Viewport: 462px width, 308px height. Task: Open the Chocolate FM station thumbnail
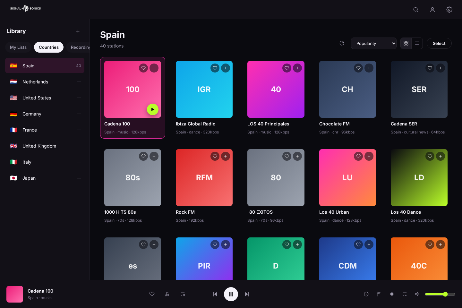347,89
